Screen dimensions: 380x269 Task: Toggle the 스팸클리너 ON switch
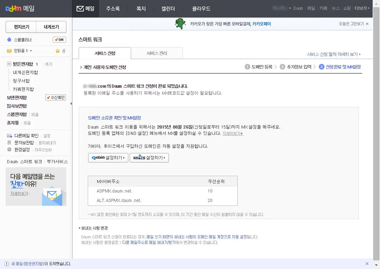click(59, 39)
